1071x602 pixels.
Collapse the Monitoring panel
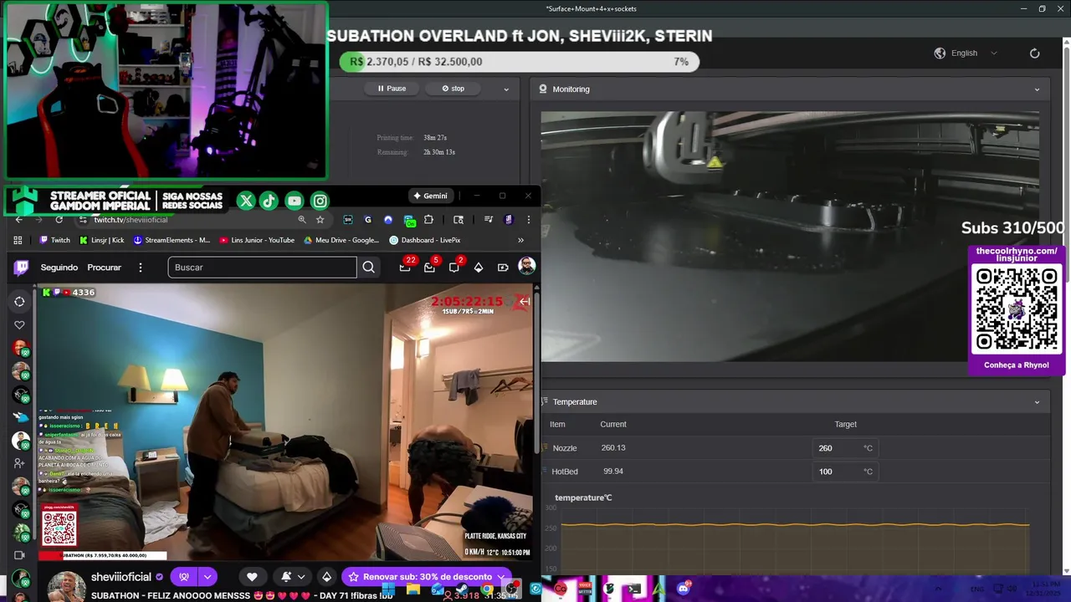[x=1037, y=89]
